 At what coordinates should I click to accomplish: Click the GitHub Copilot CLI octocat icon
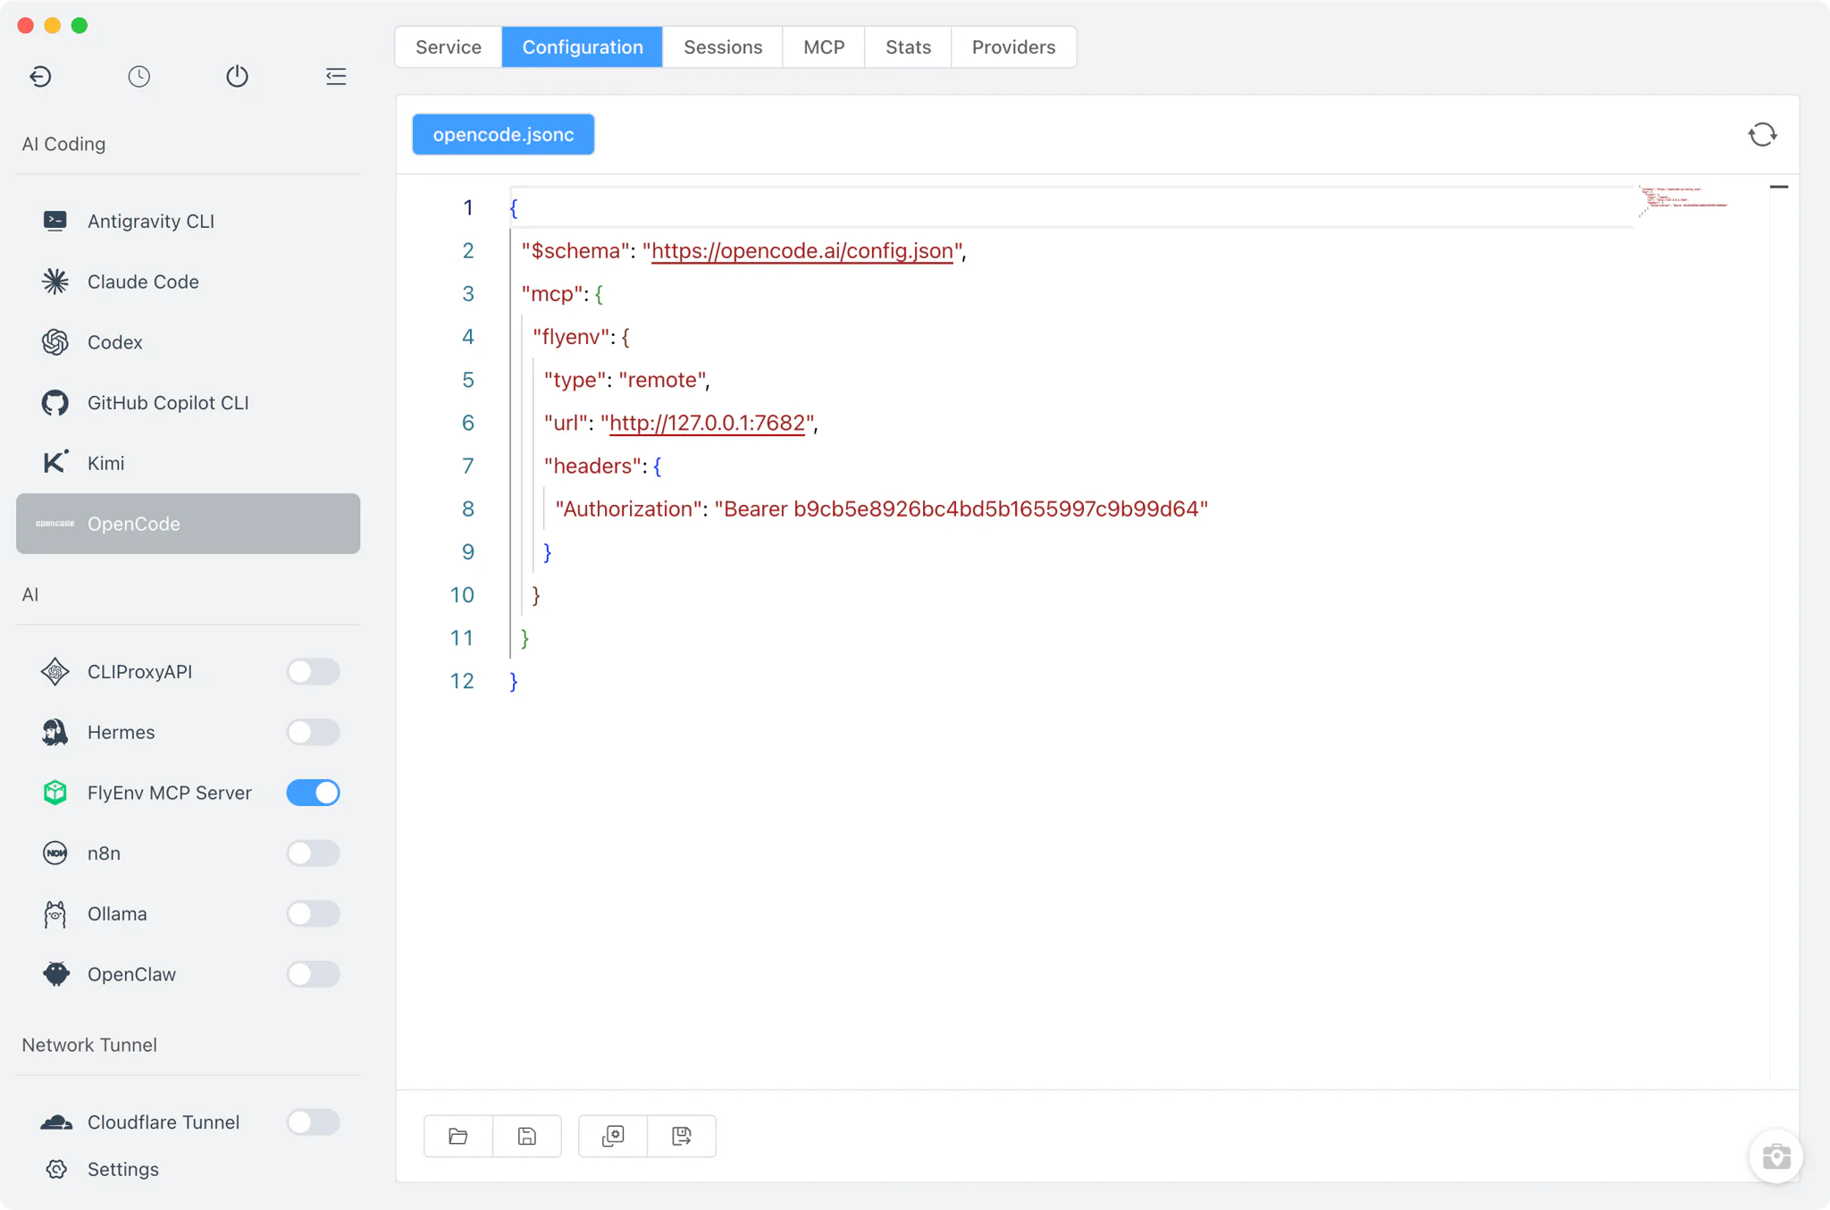[x=55, y=403]
